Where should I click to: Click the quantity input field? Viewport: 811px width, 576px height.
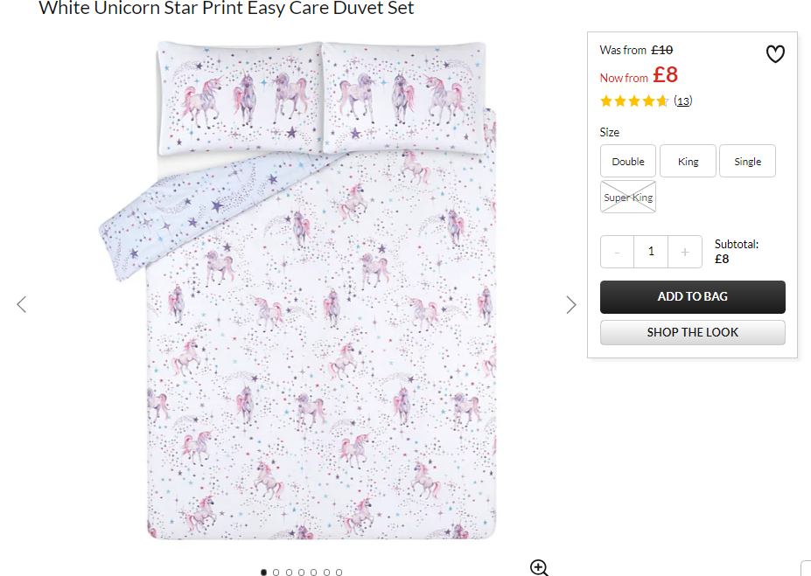[651, 252]
